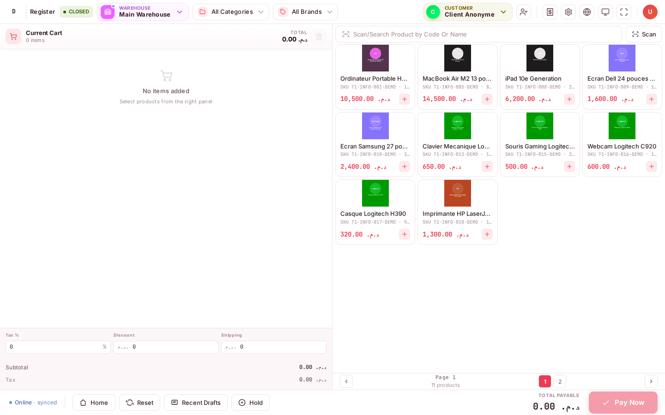This screenshot has width=665, height=415.
Task: Expand the All Brands filter
Action: [x=305, y=12]
